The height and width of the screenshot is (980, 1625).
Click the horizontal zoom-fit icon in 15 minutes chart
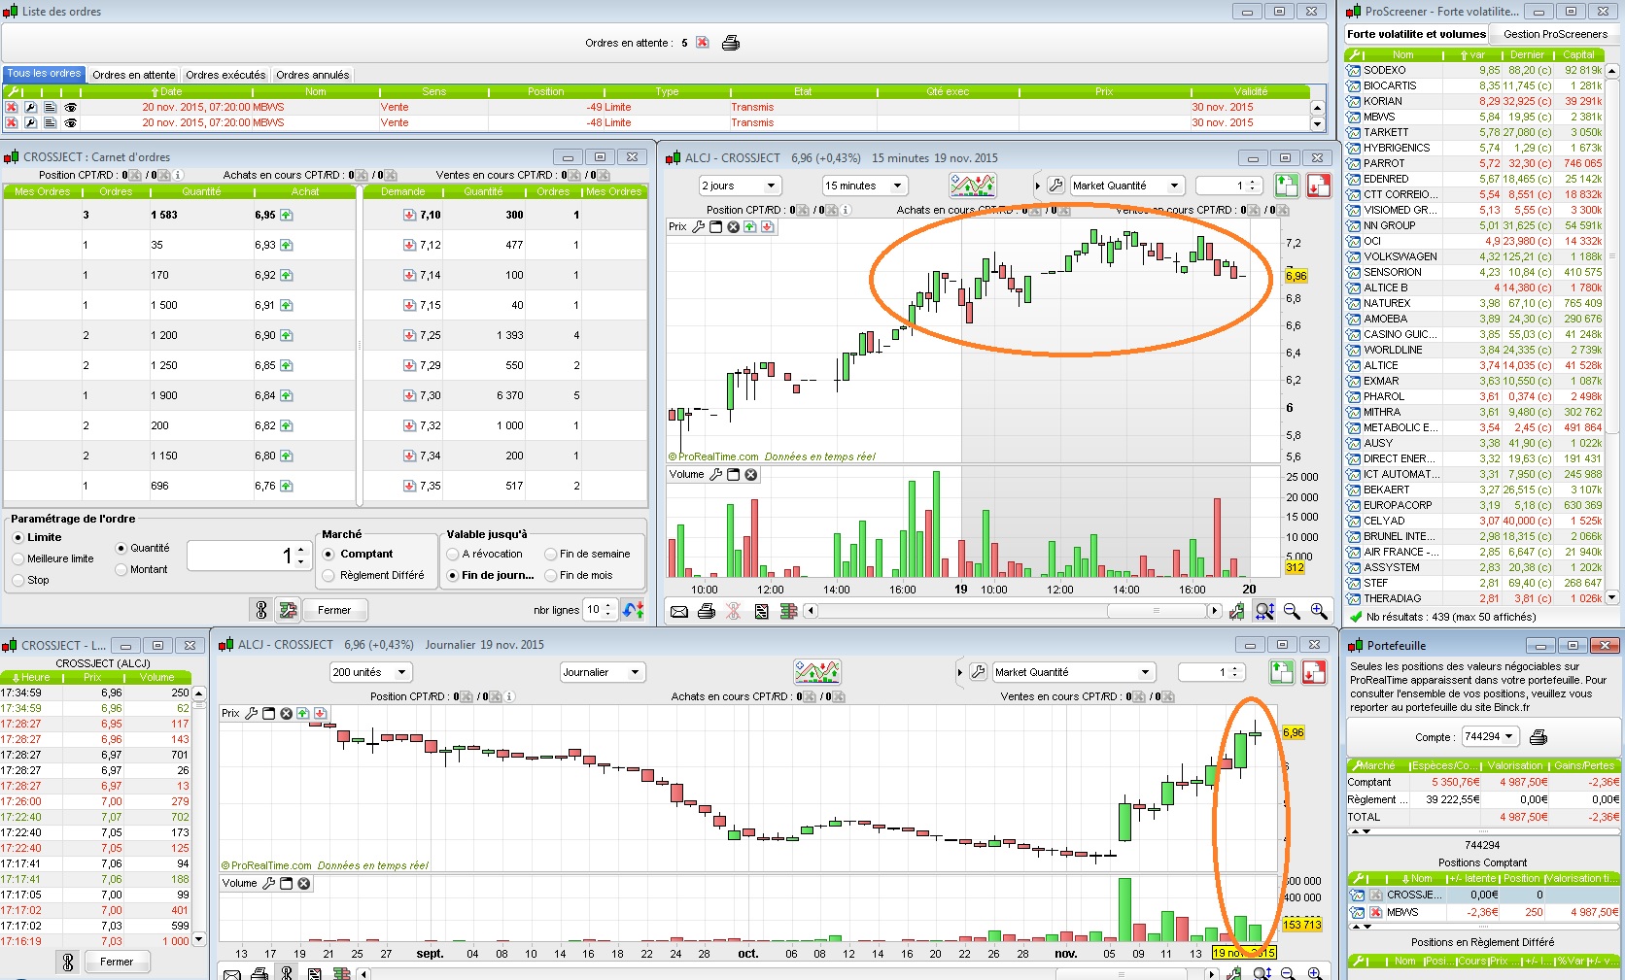(1264, 611)
